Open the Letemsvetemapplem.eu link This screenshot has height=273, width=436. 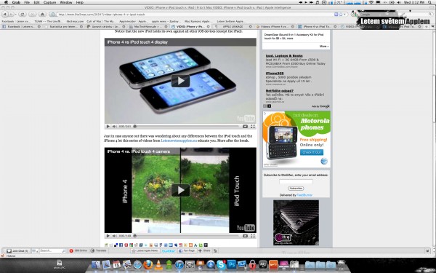(x=179, y=141)
